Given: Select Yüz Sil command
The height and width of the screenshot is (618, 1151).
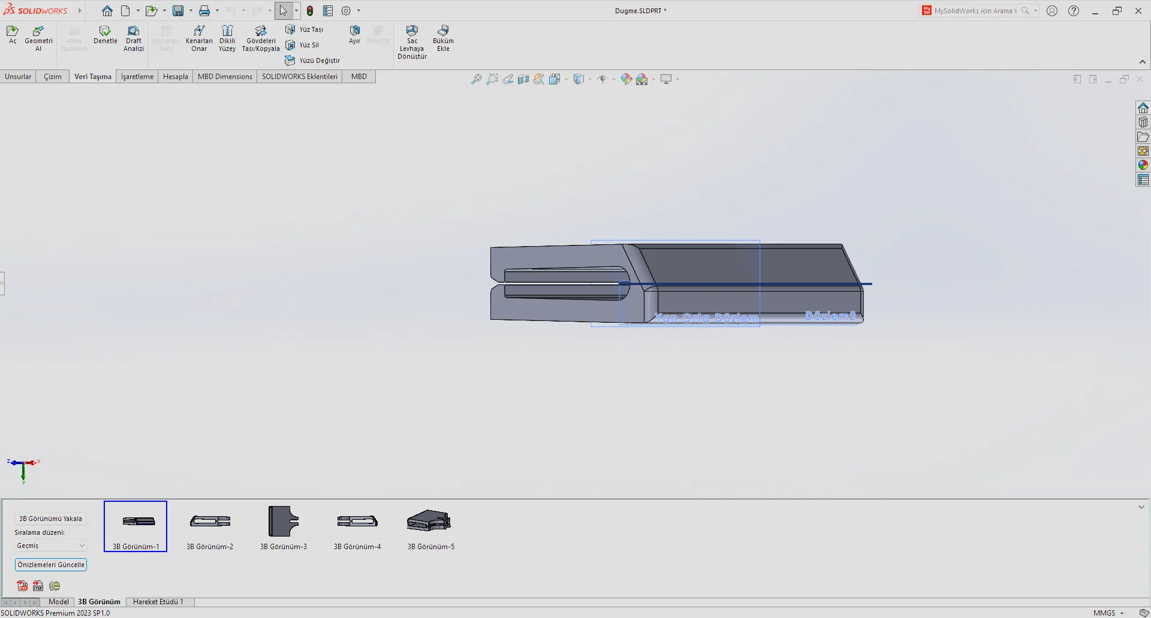Looking at the screenshot, I should [303, 45].
